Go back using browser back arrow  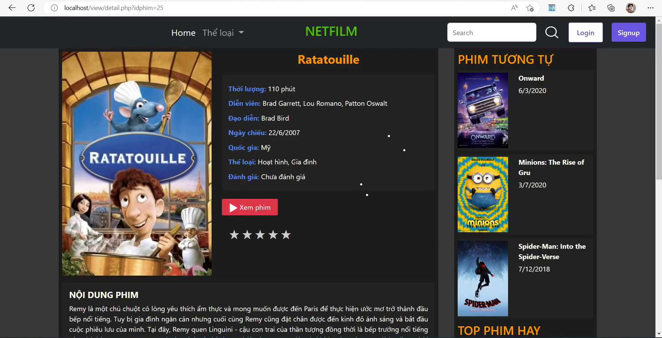tap(12, 8)
